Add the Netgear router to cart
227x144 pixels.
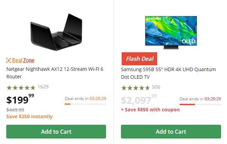(56, 132)
